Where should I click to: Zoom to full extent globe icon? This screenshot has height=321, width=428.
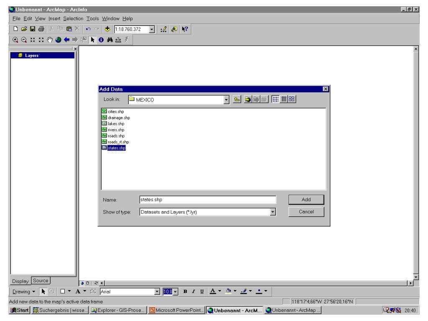pyautogui.click(x=58, y=40)
